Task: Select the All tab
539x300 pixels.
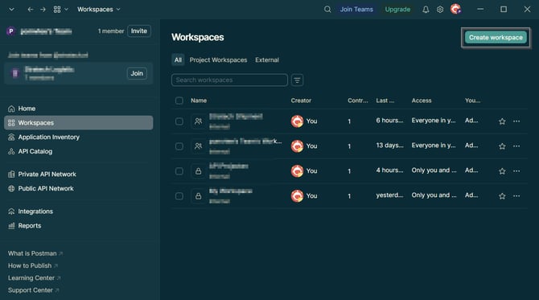Action: tap(178, 60)
